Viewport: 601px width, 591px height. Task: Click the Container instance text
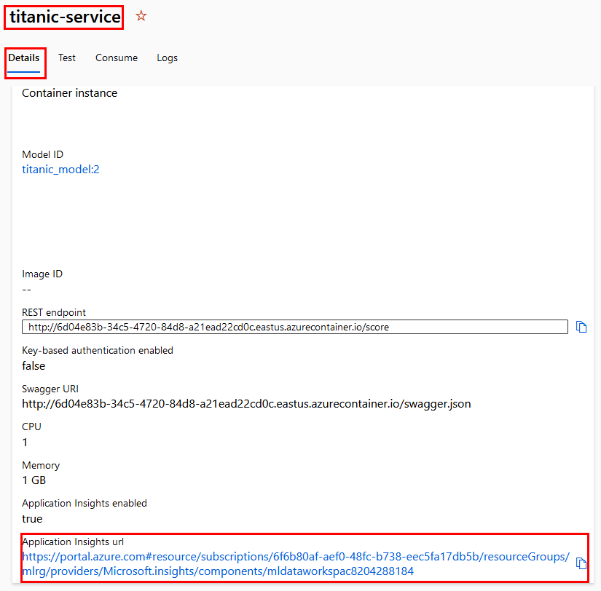(x=69, y=93)
